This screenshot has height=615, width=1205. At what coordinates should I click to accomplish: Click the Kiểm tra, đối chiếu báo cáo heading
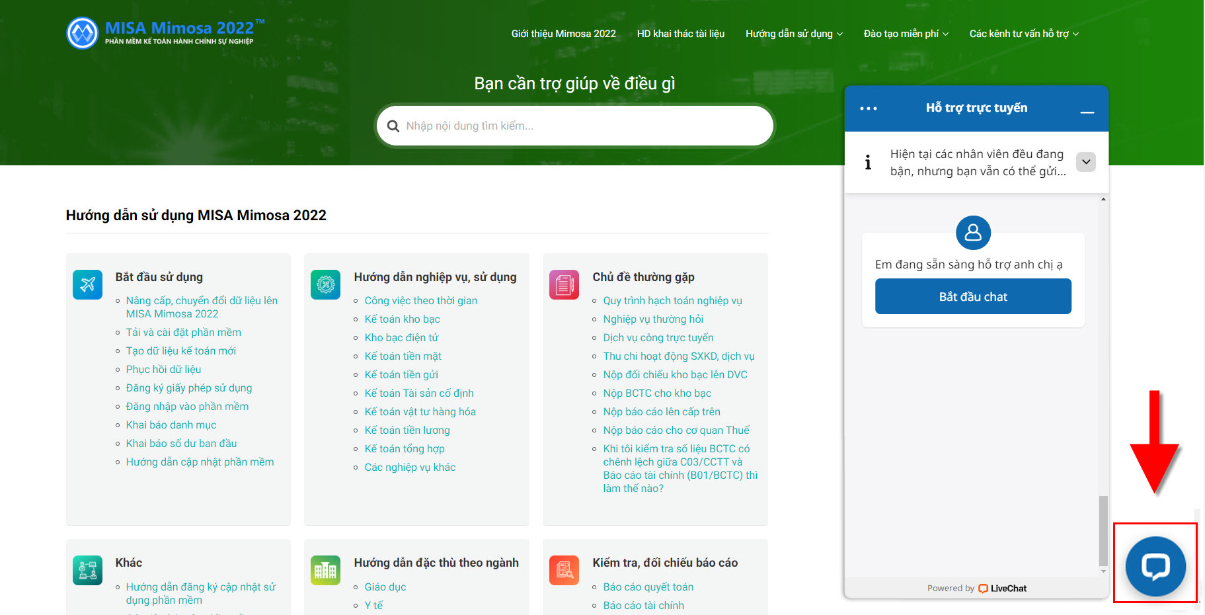coord(665,563)
